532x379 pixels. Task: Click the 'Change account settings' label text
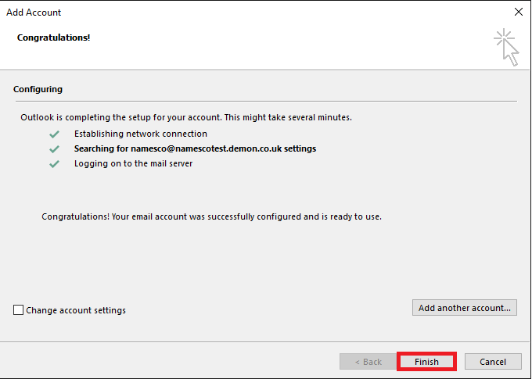[76, 310]
